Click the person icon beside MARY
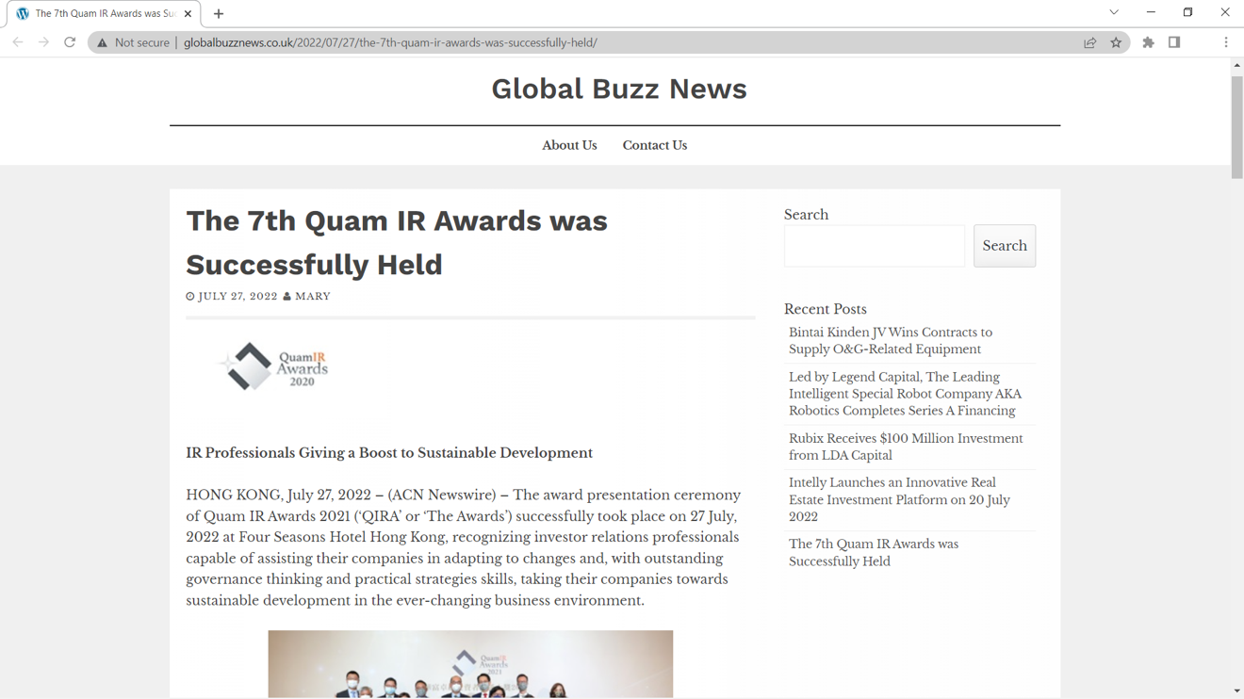This screenshot has height=699, width=1244. click(287, 296)
